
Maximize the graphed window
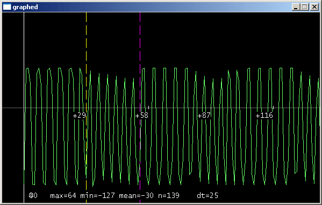[305, 7]
